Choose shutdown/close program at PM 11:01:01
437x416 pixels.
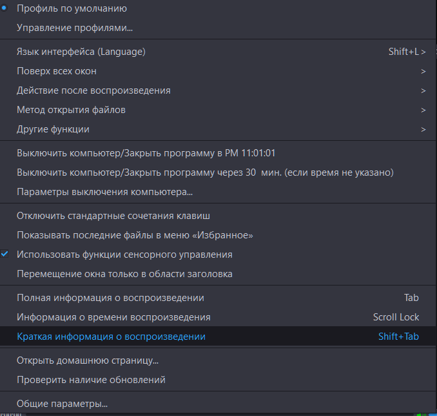point(146,153)
